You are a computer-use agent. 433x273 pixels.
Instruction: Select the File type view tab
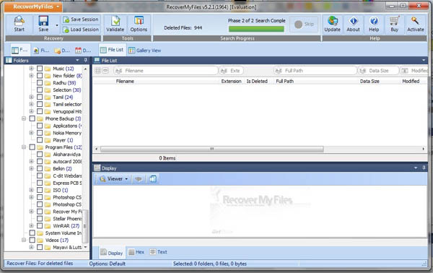pos(41,51)
